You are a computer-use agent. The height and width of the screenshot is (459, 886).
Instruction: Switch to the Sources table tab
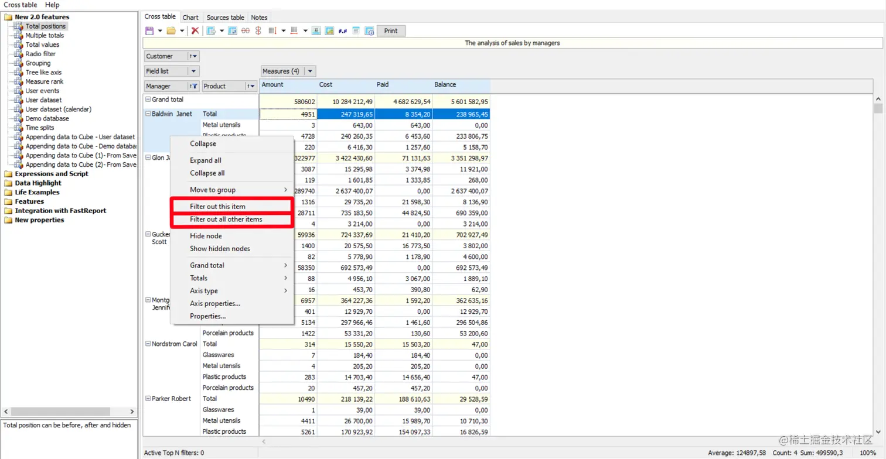click(226, 18)
